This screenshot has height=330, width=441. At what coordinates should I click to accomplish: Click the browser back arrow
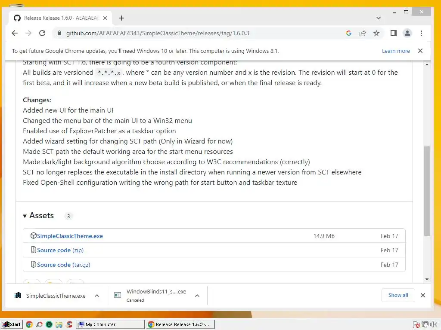click(x=15, y=33)
